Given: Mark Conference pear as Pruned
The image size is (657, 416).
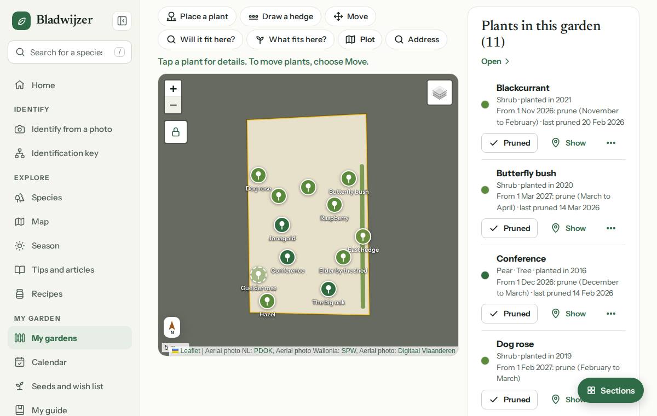Looking at the screenshot, I should 509,314.
